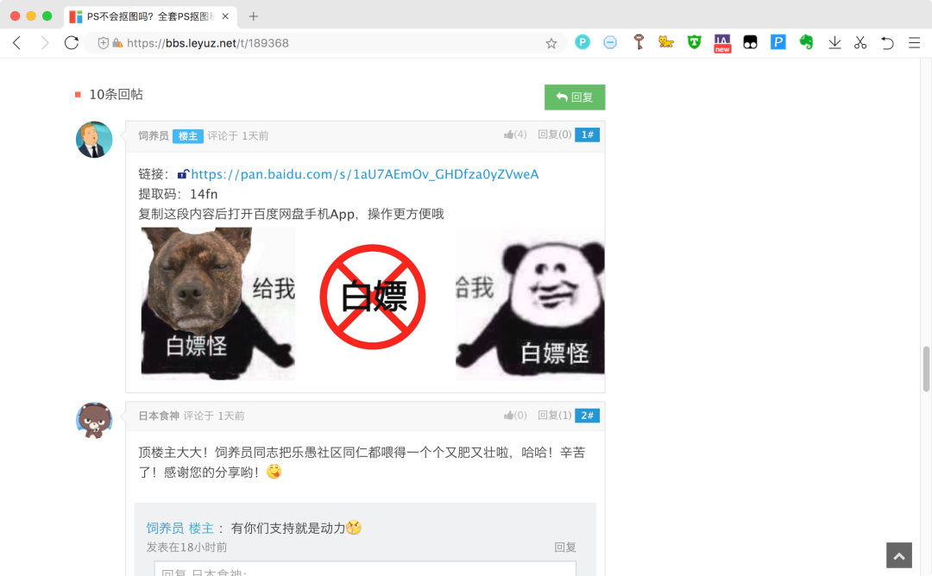This screenshot has height=576, width=932.
Task: Click 回复(1) on the 2# post
Action: 555,415
